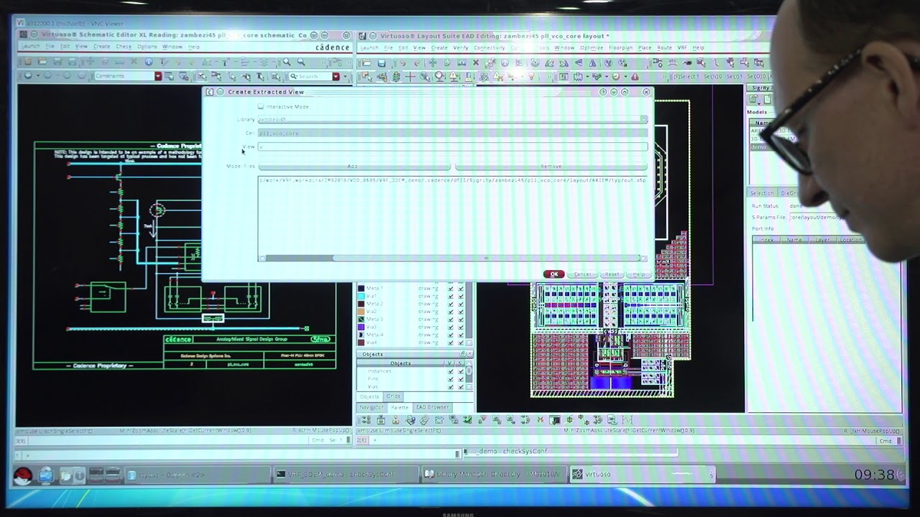Switch to the virtuoso taskbar window button
Image resolution: width=920 pixels, height=517 pixels.
tap(641, 475)
